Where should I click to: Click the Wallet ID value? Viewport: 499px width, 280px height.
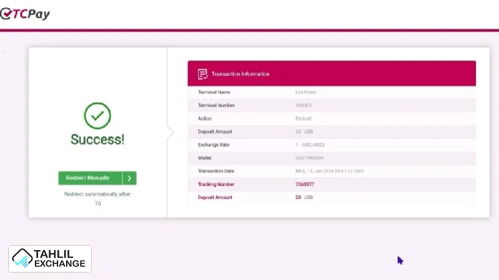pyautogui.click(x=309, y=158)
